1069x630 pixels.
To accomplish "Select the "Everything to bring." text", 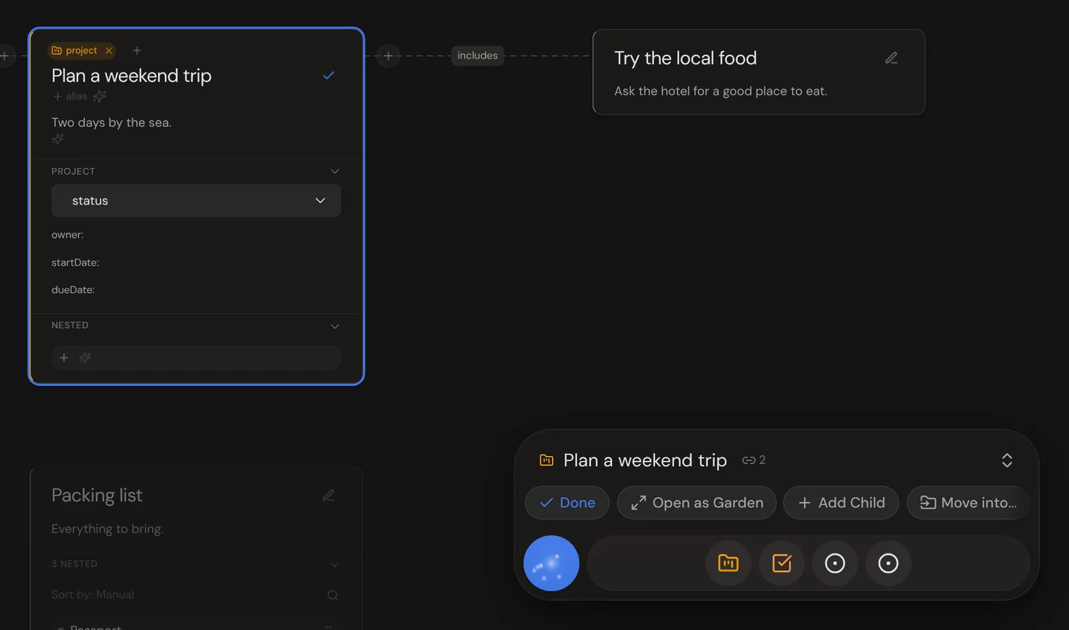I will coord(107,528).
